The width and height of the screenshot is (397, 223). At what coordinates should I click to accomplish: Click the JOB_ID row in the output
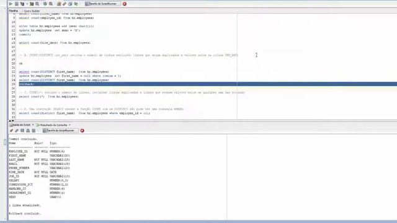39,176
